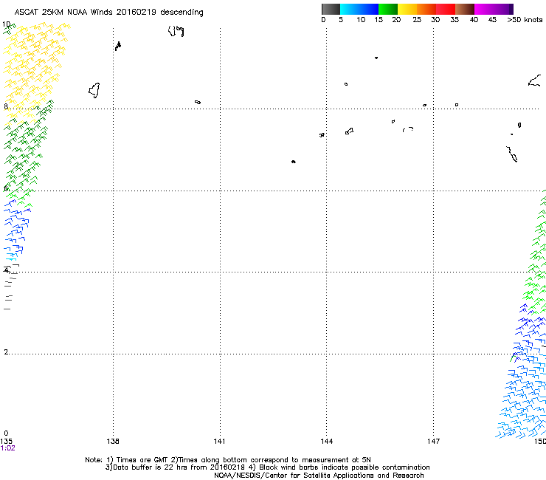The image size is (546, 480).
Task: Click longitude label '138' on bottom axis
Action: click(x=113, y=442)
